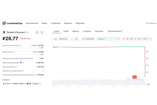Open the CoinMarketCap logo home link
Image resolution: width=157 pixels, height=105 pixels.
pyautogui.click(x=12, y=23)
